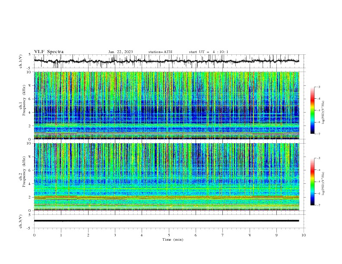Click tick "5" on the Time axis
The width and height of the screenshot is (342, 264).
pyautogui.click(x=169, y=235)
